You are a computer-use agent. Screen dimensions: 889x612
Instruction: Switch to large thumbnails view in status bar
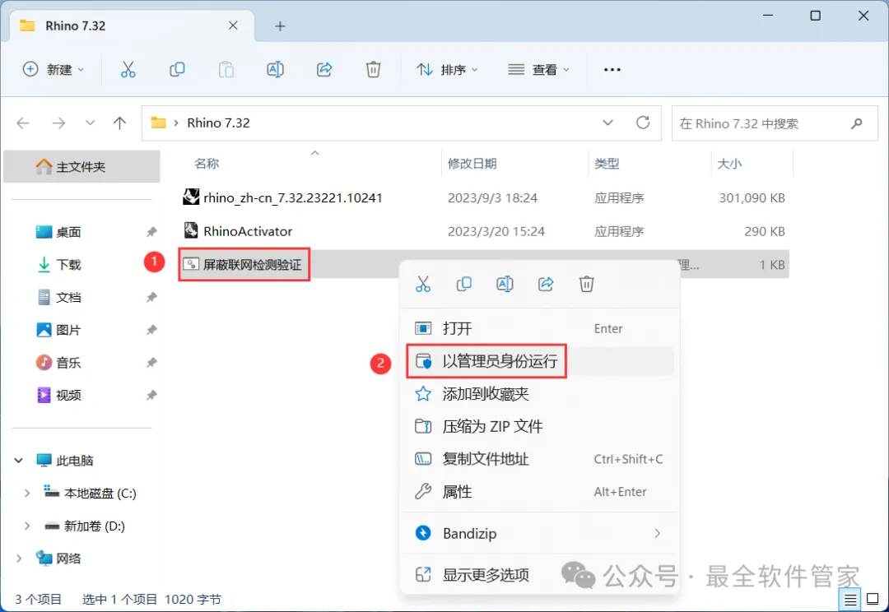[x=873, y=599]
